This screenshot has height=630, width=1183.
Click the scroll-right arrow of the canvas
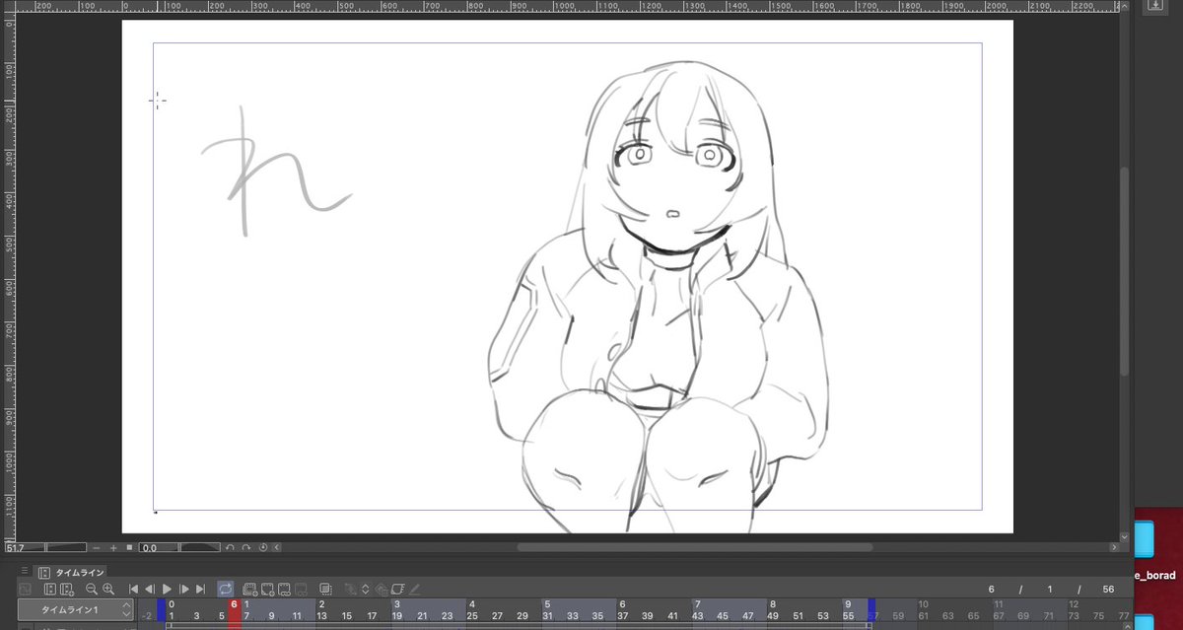click(1112, 547)
